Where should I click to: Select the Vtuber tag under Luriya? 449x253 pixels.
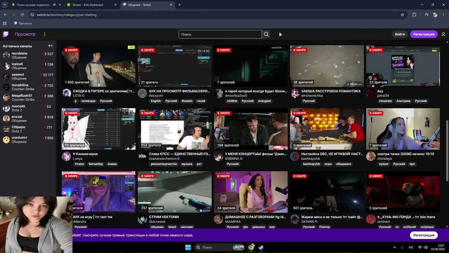(80, 164)
